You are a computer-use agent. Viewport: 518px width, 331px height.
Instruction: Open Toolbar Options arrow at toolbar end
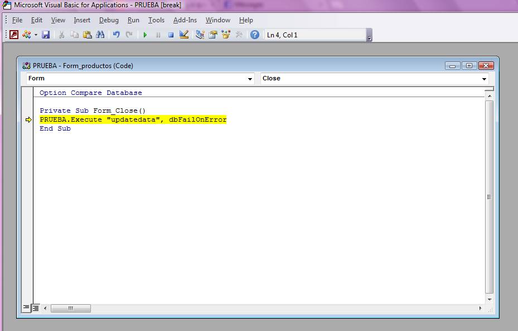click(370, 35)
